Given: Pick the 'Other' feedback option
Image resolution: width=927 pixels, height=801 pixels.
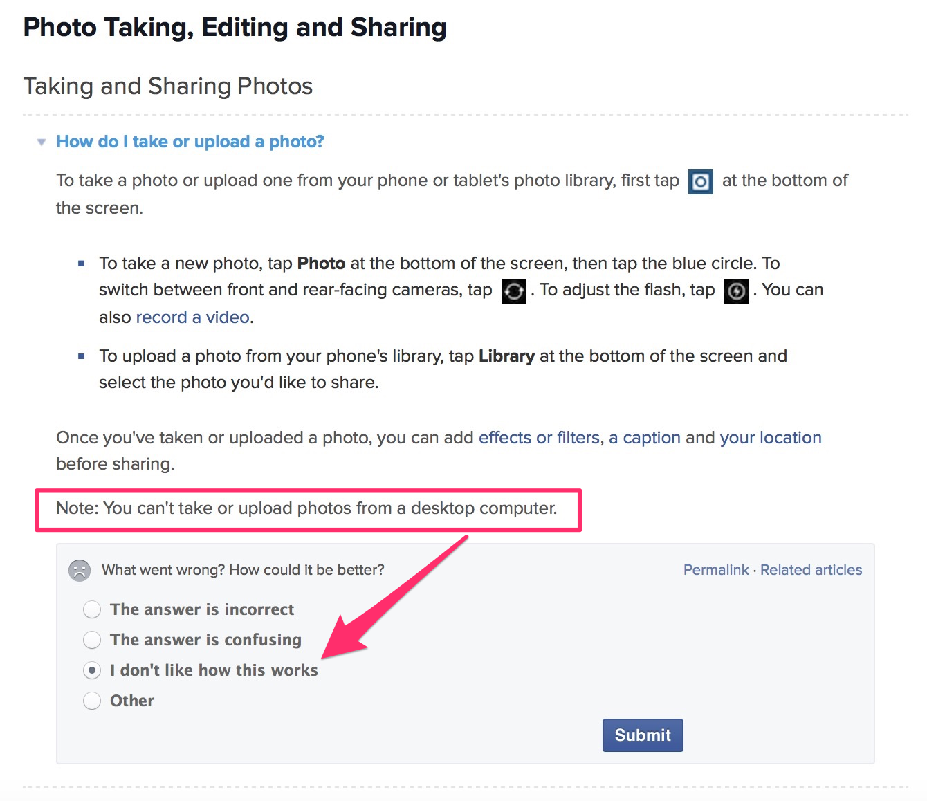Looking at the screenshot, I should click(x=92, y=701).
